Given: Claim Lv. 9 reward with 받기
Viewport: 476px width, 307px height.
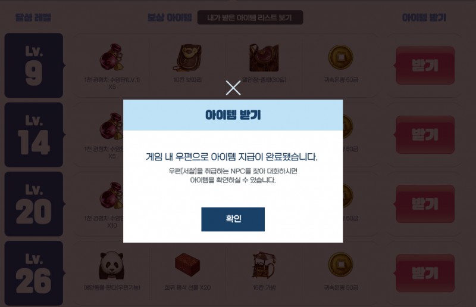Looking at the screenshot, I should click(425, 66).
